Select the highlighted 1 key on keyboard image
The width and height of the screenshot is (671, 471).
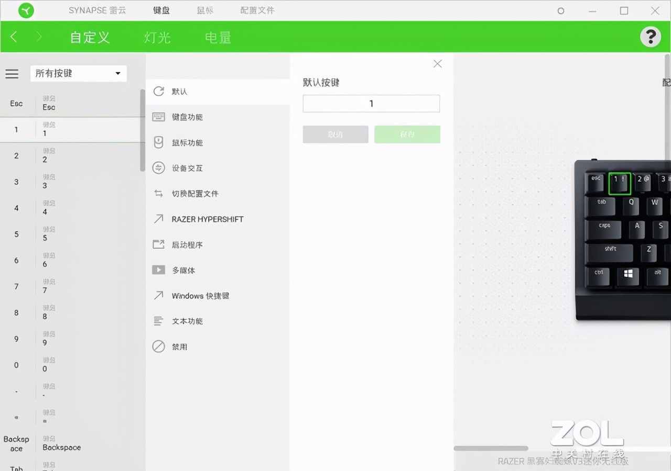pyautogui.click(x=620, y=183)
